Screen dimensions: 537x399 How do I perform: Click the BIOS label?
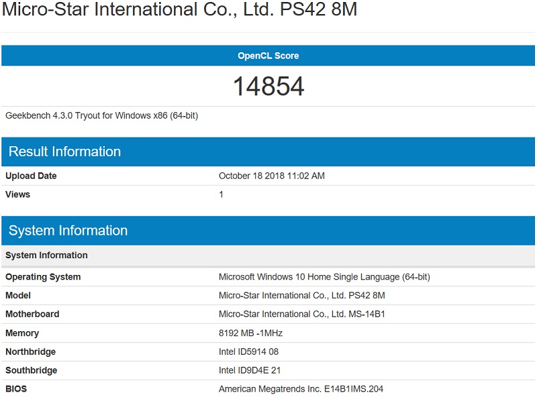(x=16, y=389)
